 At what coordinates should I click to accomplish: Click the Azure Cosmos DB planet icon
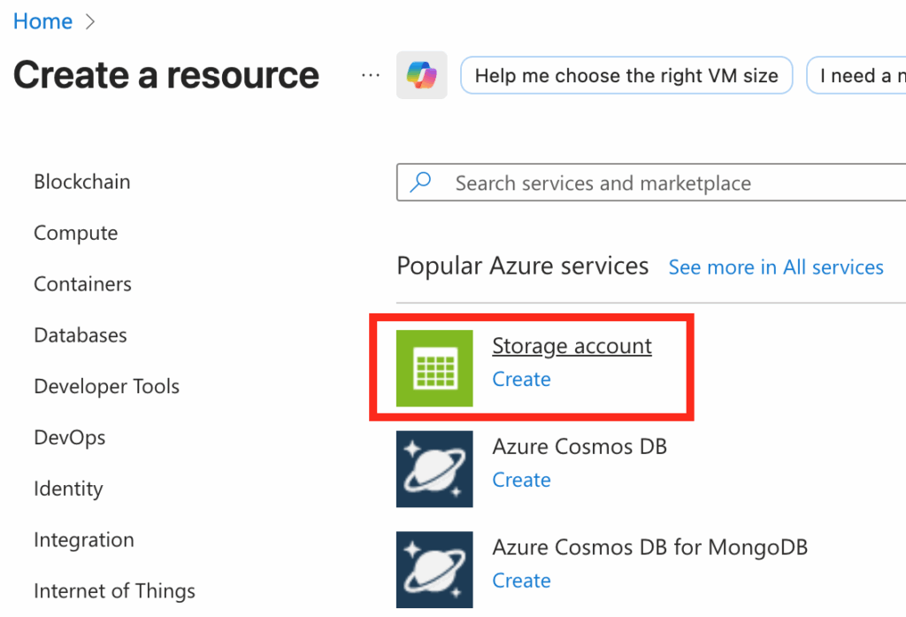point(434,469)
